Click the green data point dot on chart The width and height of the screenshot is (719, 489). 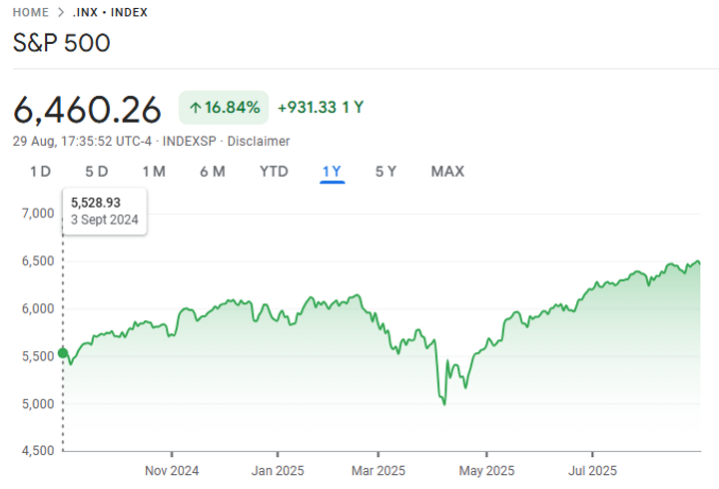pos(63,352)
